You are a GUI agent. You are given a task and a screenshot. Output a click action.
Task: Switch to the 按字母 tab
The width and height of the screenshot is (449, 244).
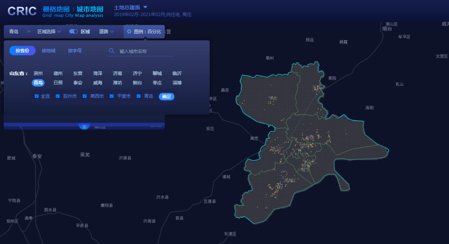pos(75,51)
